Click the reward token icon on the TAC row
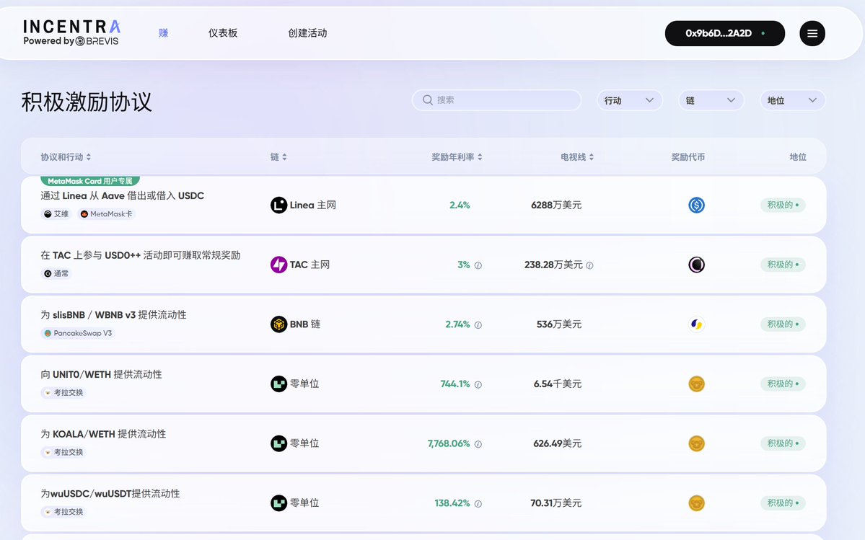This screenshot has height=540, width=865. pos(696,264)
